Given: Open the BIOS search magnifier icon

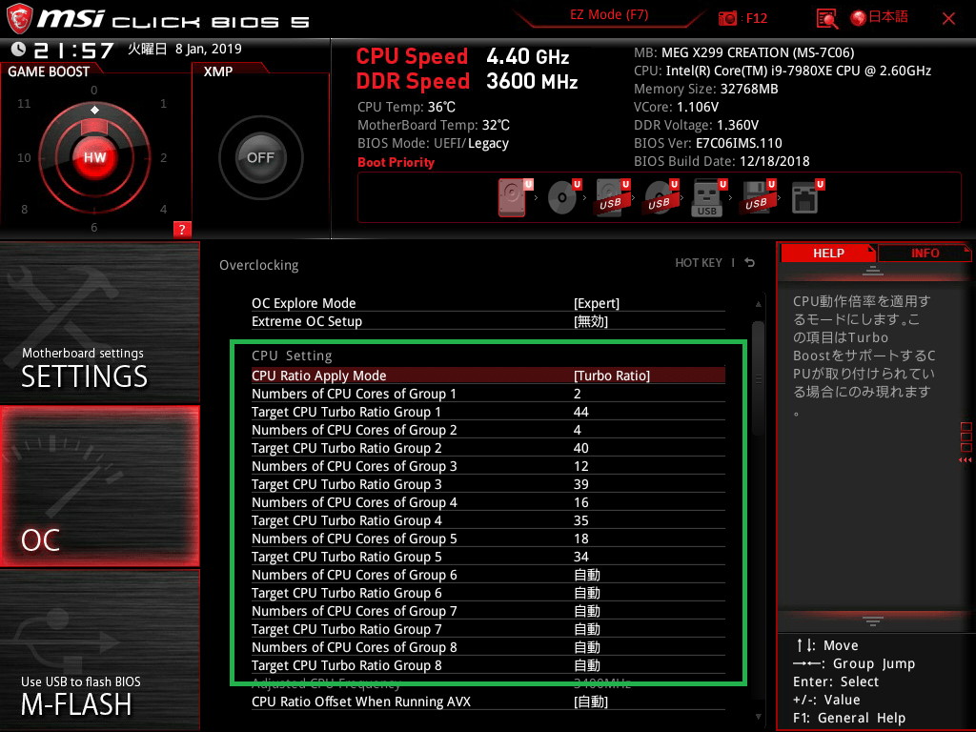Looking at the screenshot, I should [x=826, y=19].
